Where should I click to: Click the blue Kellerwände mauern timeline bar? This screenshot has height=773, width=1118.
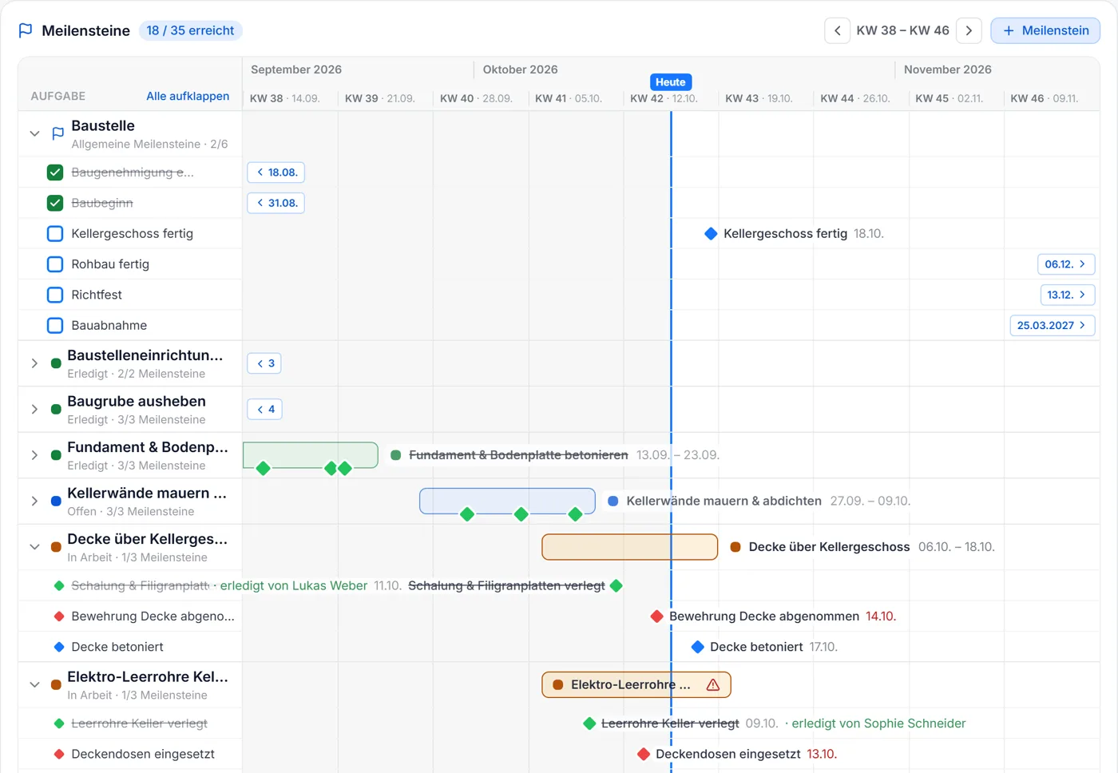point(507,501)
